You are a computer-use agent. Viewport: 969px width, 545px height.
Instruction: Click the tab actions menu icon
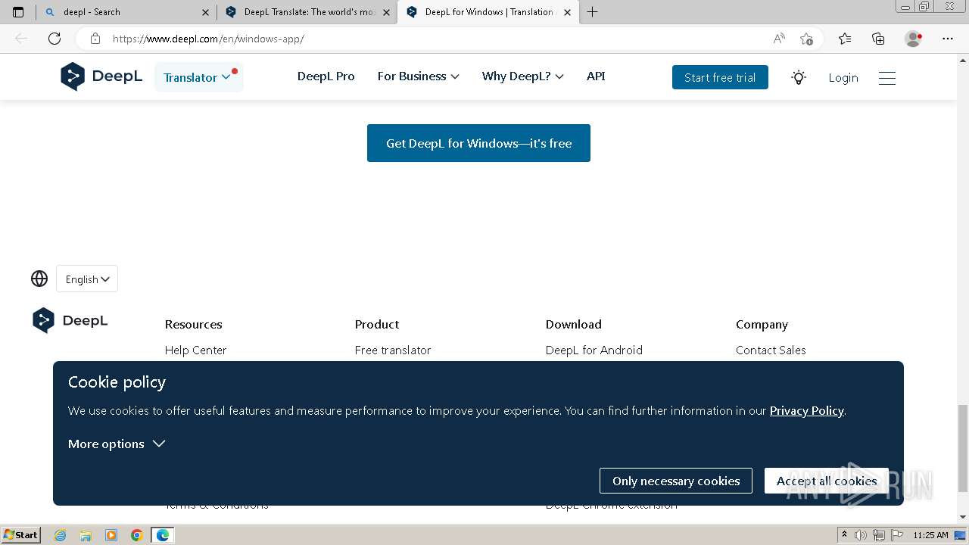coord(18,12)
